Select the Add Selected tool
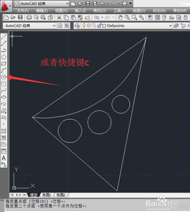 (4, 165)
